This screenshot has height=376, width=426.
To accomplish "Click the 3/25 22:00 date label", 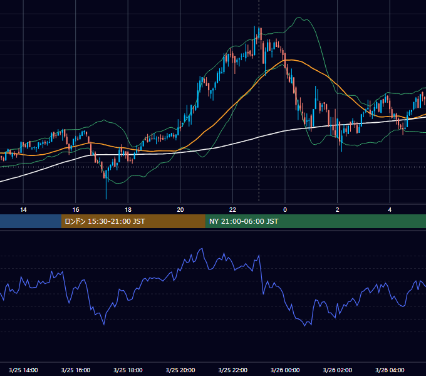I will coord(232,370).
